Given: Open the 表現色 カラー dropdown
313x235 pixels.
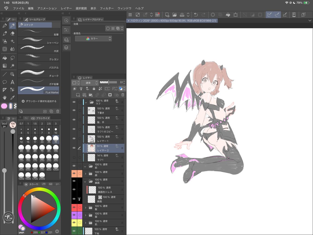Looking at the screenshot, I should [93, 39].
